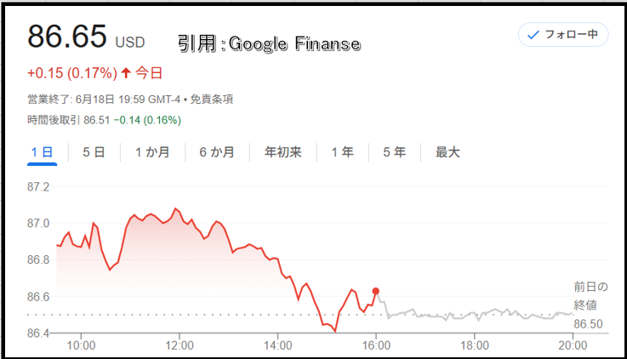
Task: Open the 免責条項 disclaimer link
Action: [211, 100]
